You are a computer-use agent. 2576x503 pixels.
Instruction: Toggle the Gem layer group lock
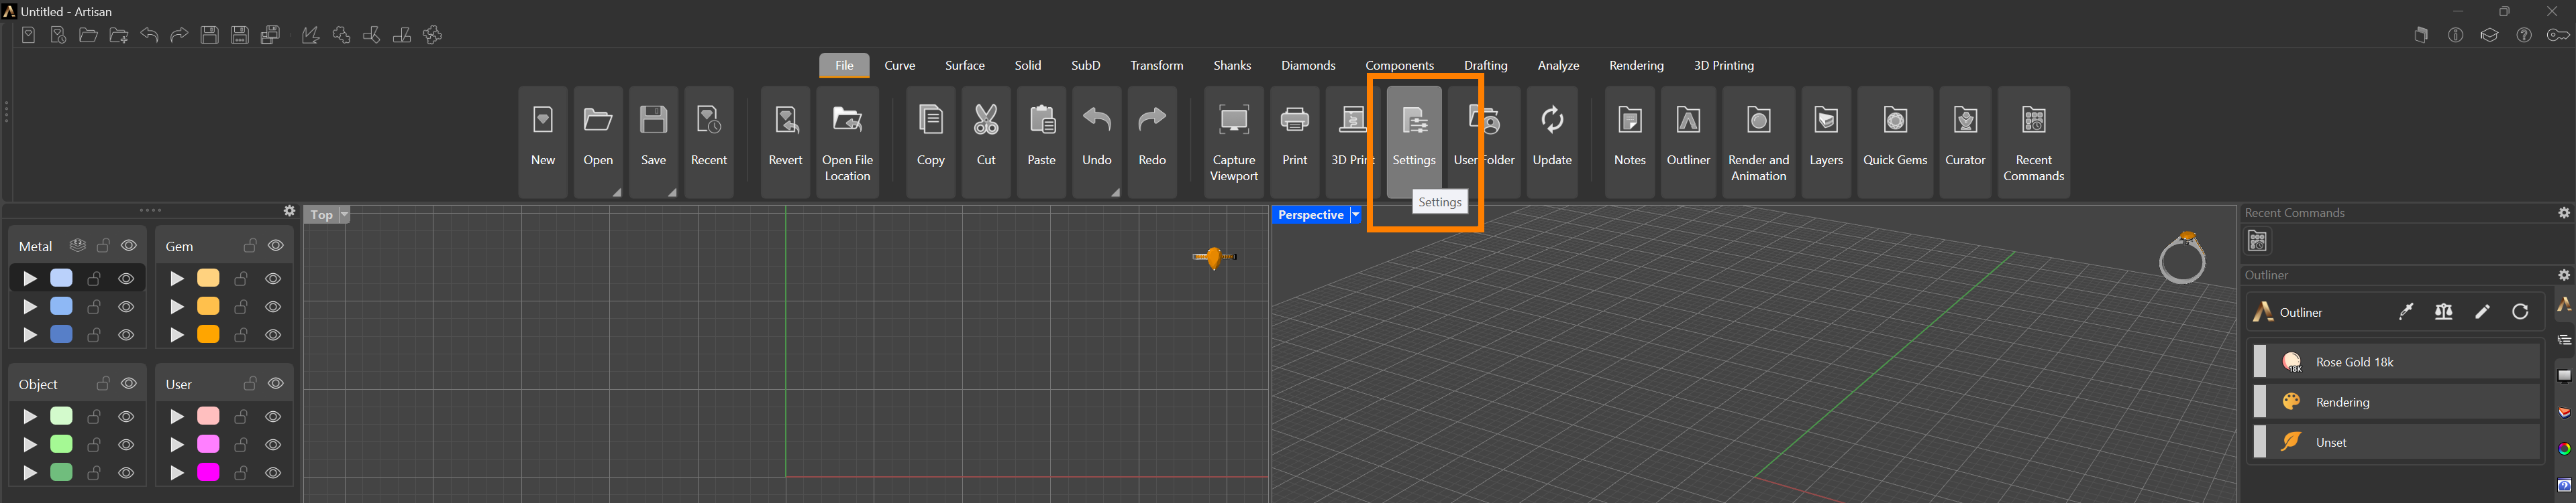tap(250, 246)
